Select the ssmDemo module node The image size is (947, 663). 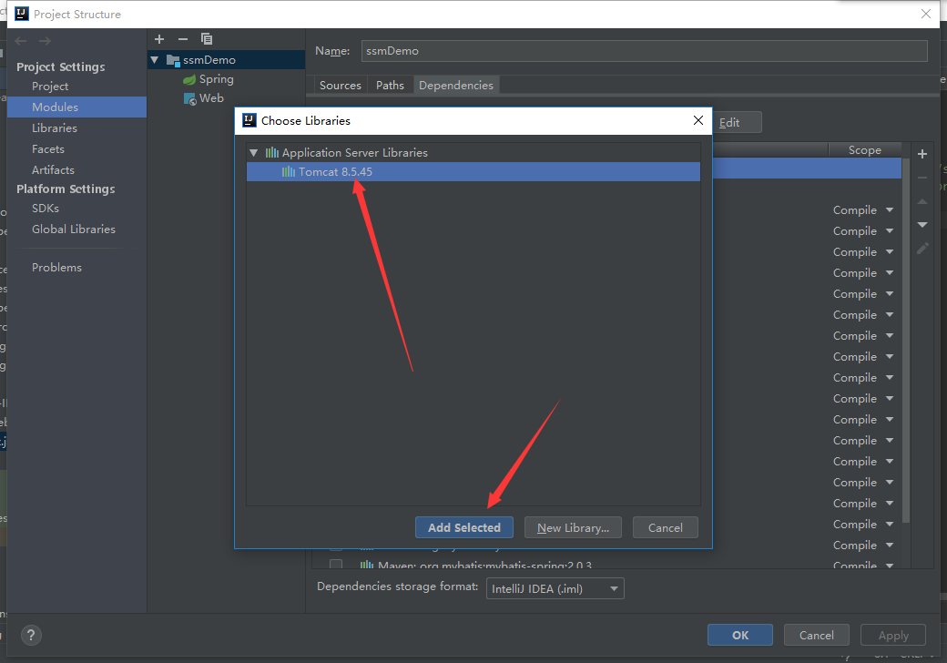(x=227, y=60)
